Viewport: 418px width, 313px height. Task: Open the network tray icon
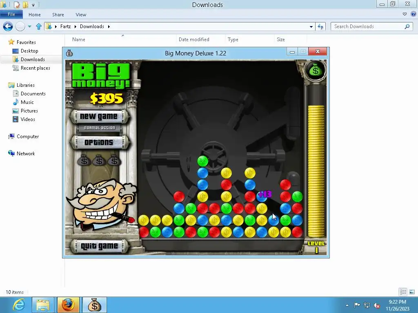(x=367, y=305)
